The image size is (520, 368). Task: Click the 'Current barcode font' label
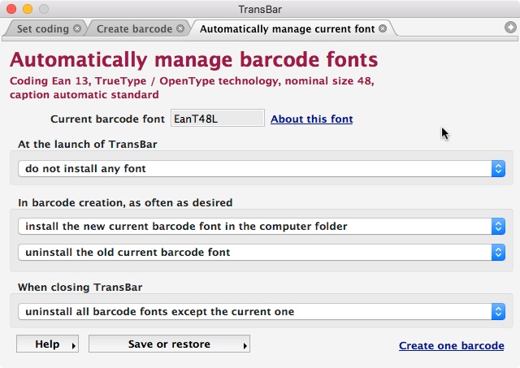(107, 119)
